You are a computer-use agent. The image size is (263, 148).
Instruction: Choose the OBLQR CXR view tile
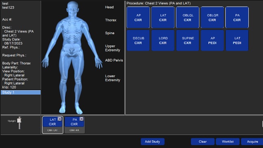212,17
